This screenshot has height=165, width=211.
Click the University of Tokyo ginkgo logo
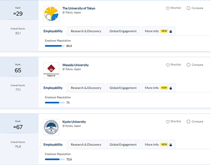pyautogui.click(x=51, y=14)
